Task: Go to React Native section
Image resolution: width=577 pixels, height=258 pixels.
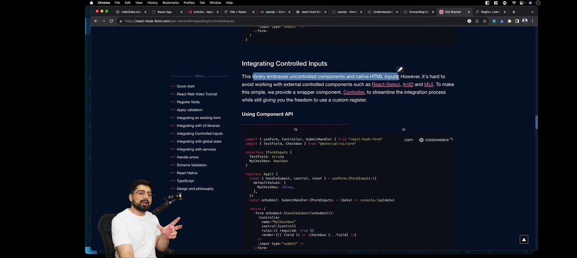Action: [187, 173]
